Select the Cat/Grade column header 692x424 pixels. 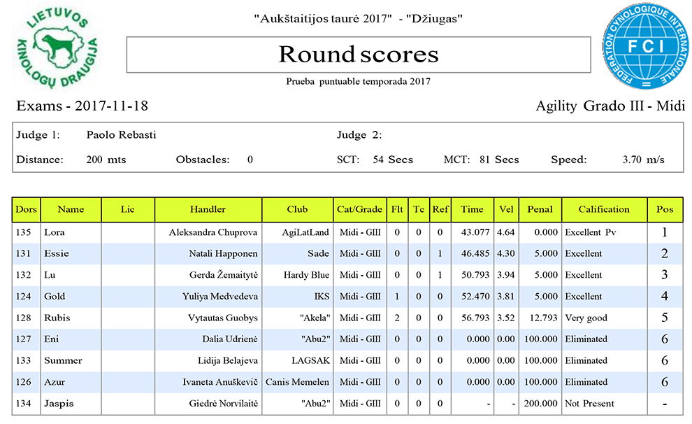(x=359, y=209)
